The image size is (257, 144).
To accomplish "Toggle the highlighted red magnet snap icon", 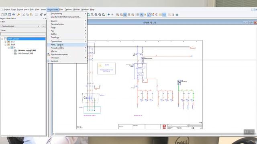I will click(149, 15).
